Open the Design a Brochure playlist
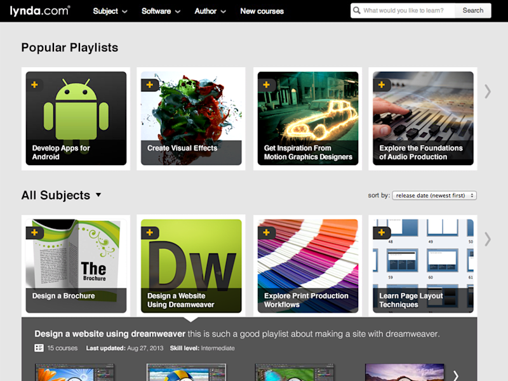This screenshot has height=381, width=508. pyautogui.click(x=76, y=266)
